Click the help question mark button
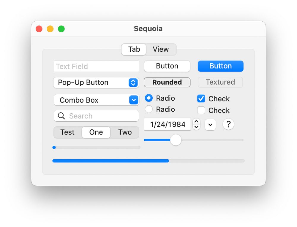 [228, 124]
